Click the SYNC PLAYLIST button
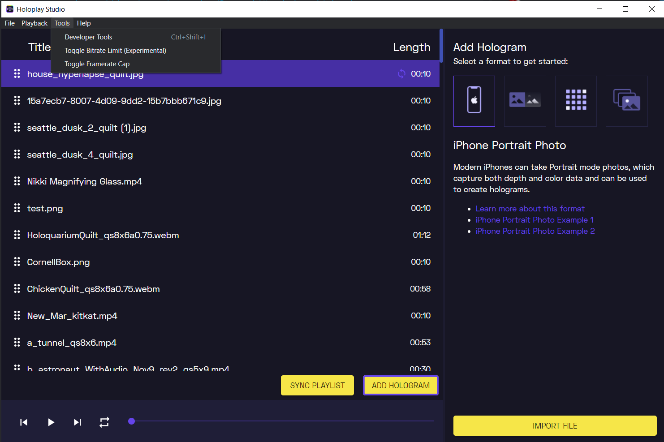This screenshot has width=664, height=442. coord(317,386)
